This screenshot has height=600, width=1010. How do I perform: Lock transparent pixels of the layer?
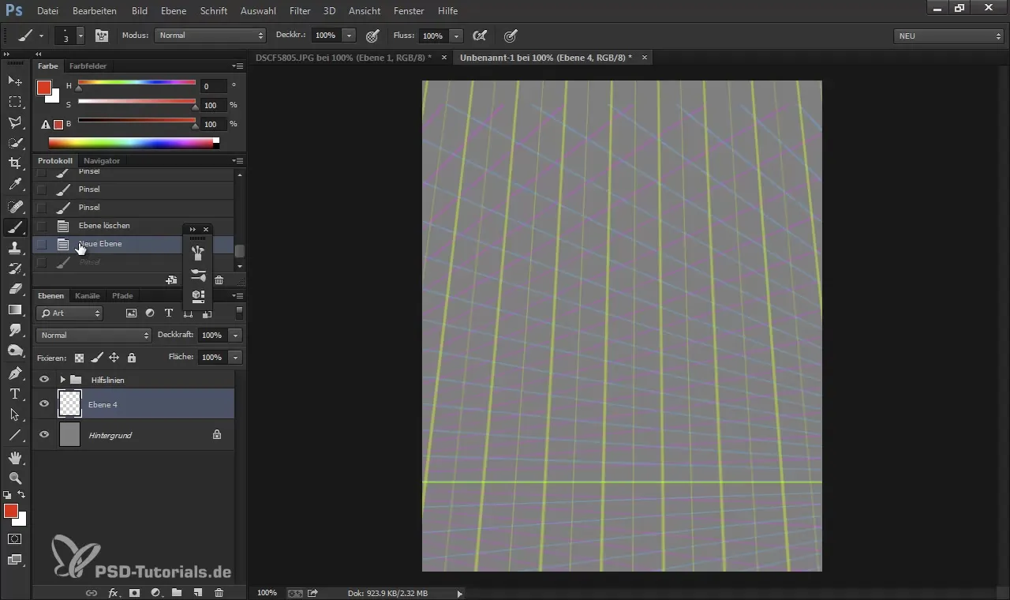tap(79, 358)
